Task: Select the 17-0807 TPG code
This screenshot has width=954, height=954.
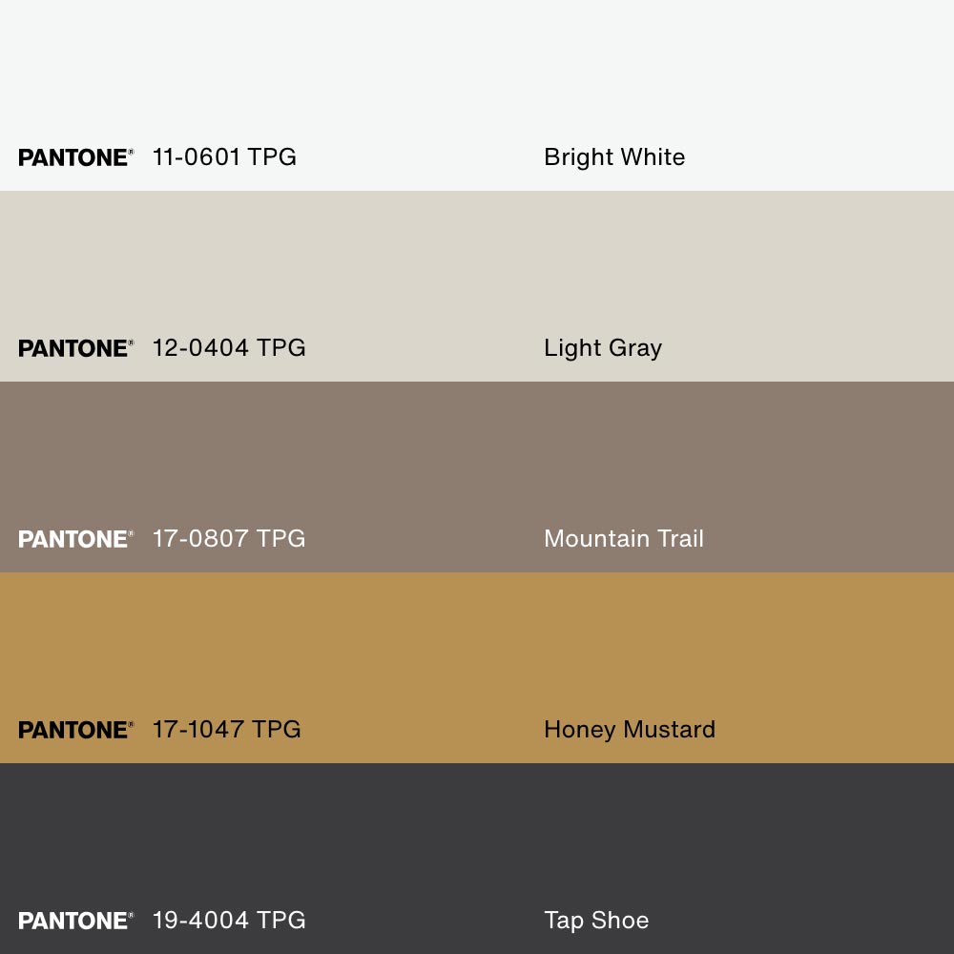Action: tap(229, 538)
